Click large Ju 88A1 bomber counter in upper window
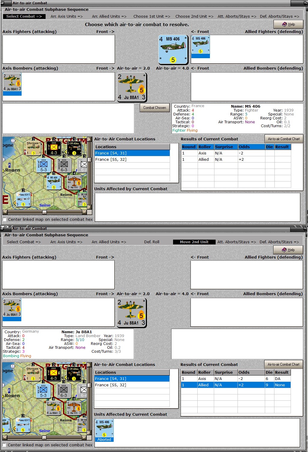 coord(132,87)
